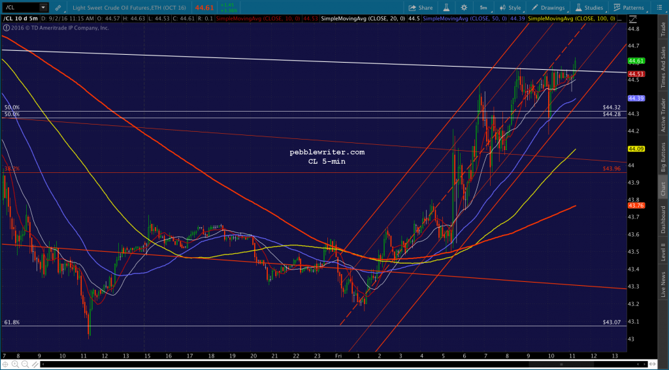Click the green 44.61 last price bubble

coord(636,61)
